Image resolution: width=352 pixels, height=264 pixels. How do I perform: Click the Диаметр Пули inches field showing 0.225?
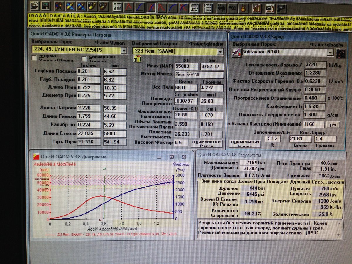coord(89,96)
